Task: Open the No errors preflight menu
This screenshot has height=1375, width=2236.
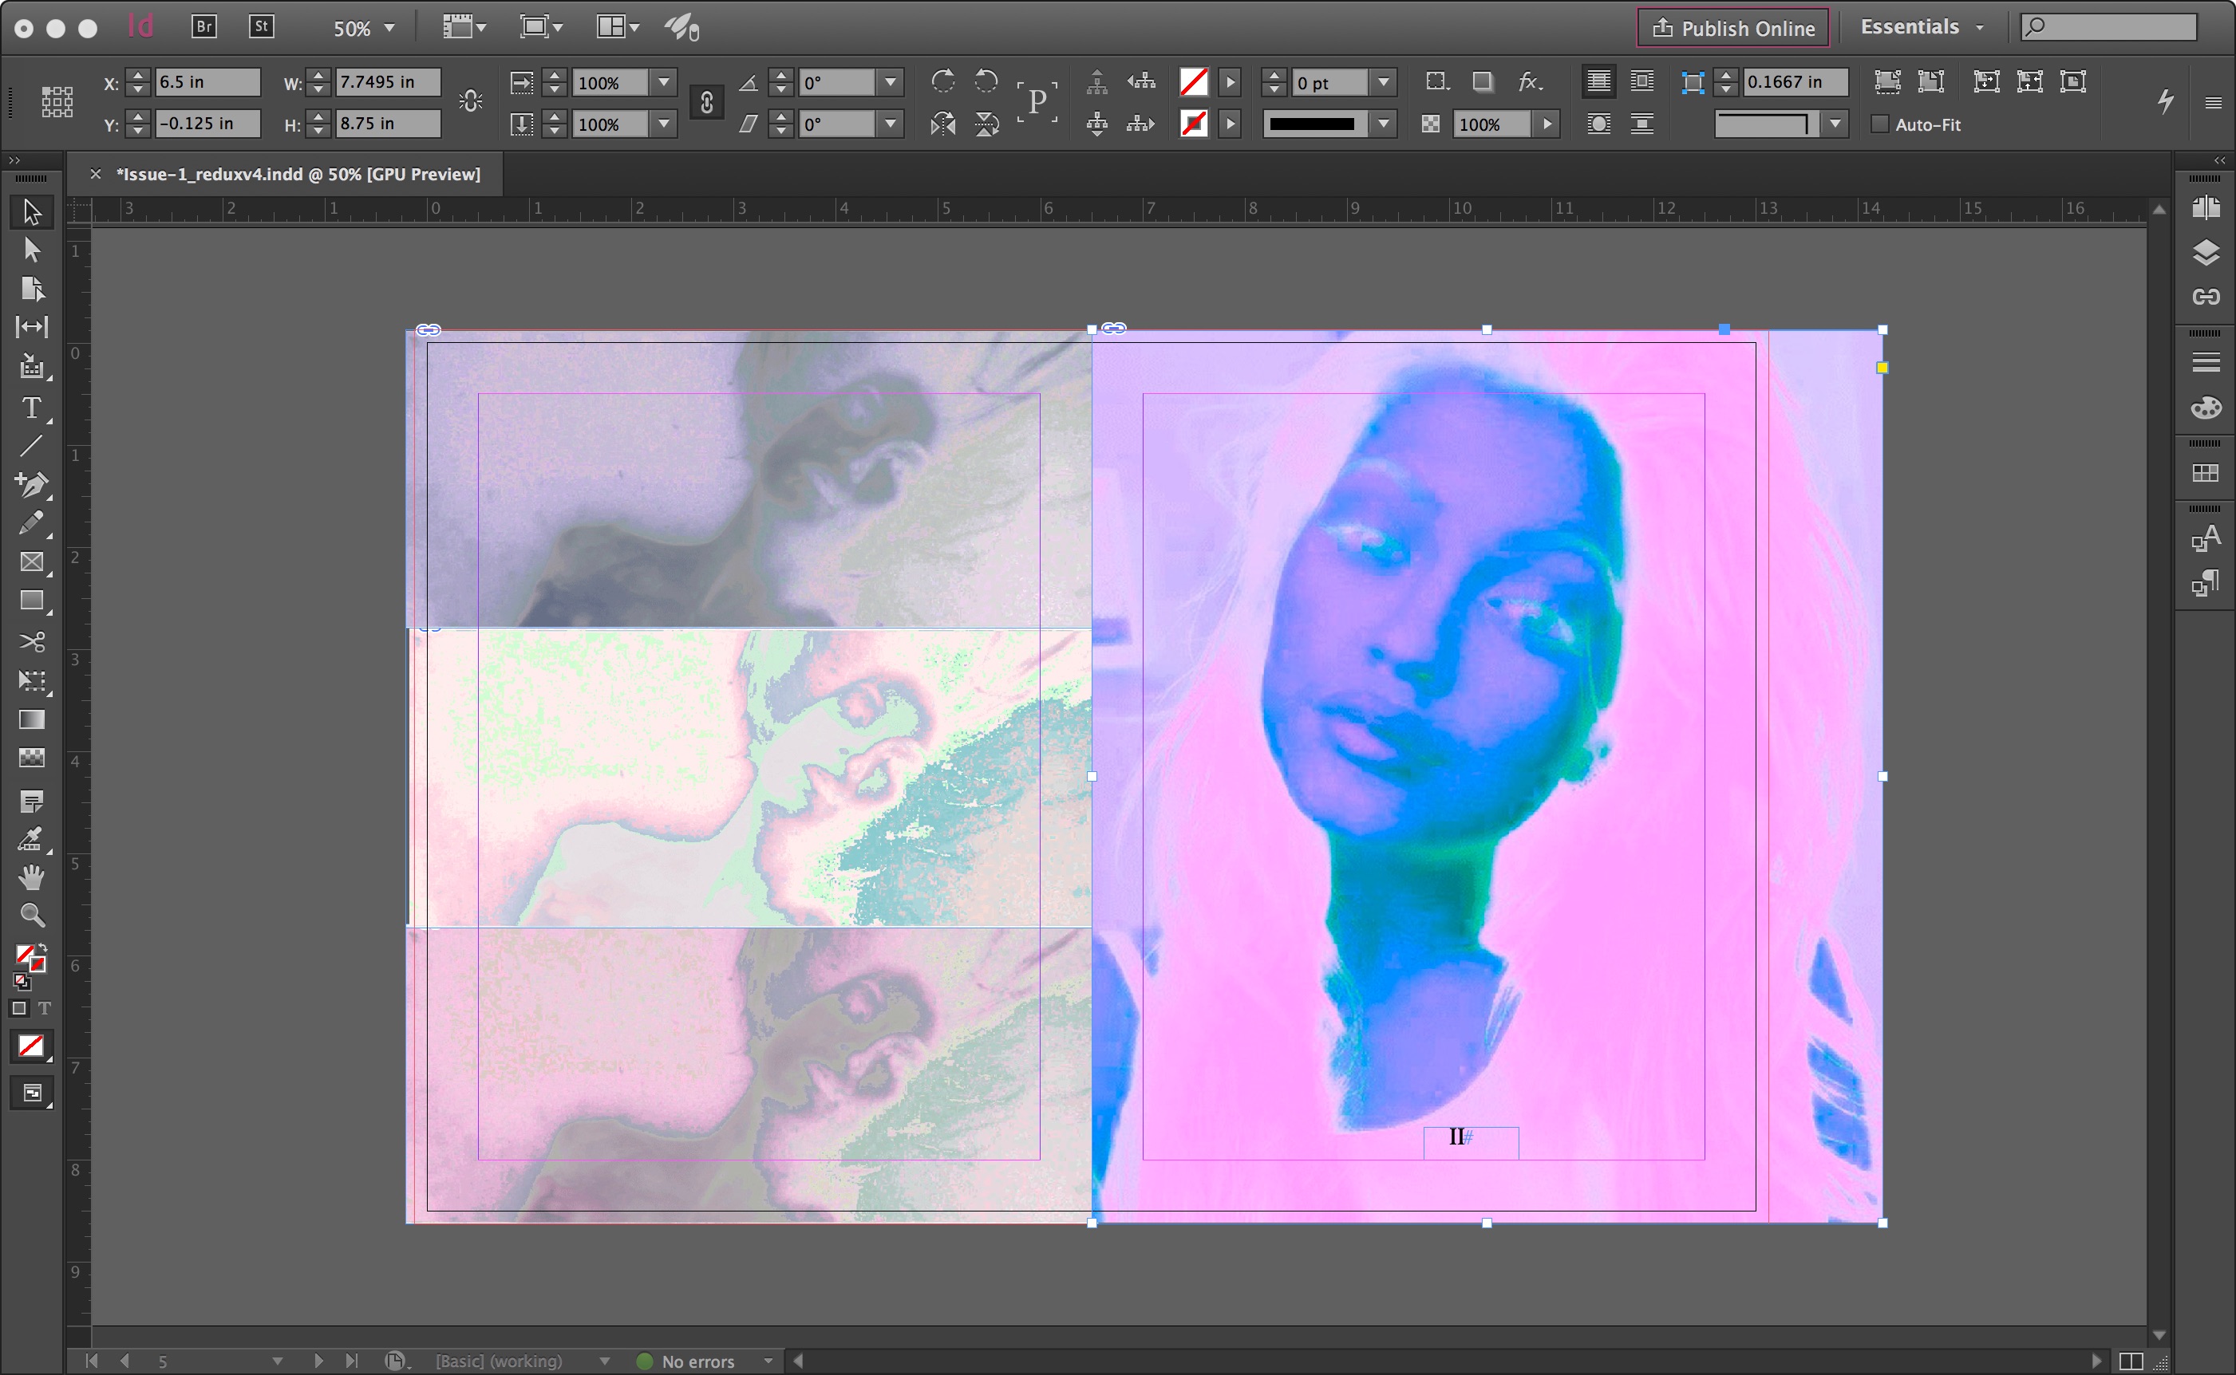Action: pyautogui.click(x=768, y=1361)
